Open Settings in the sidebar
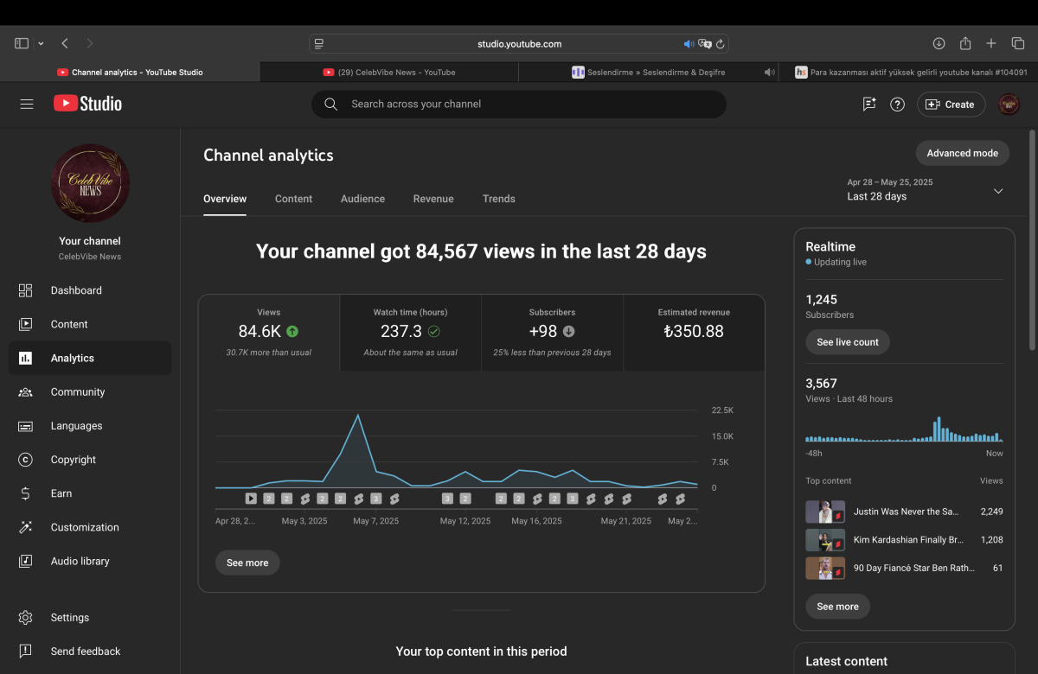 point(90,618)
